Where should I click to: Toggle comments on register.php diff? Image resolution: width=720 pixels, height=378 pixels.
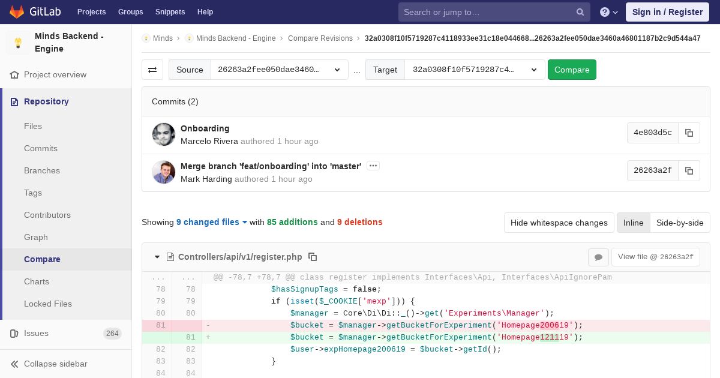coord(598,257)
